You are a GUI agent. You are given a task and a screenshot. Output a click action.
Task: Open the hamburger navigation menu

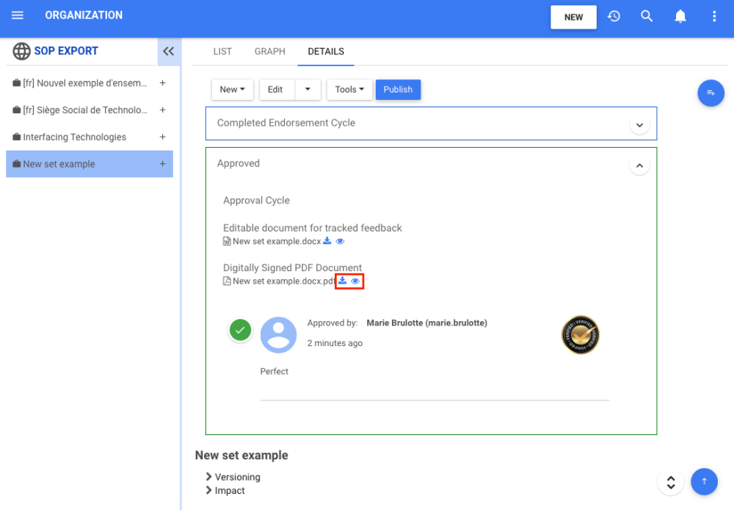pos(18,15)
